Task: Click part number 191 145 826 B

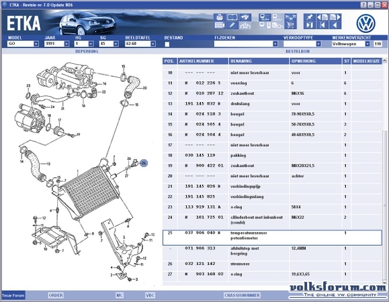Action: click(203, 187)
